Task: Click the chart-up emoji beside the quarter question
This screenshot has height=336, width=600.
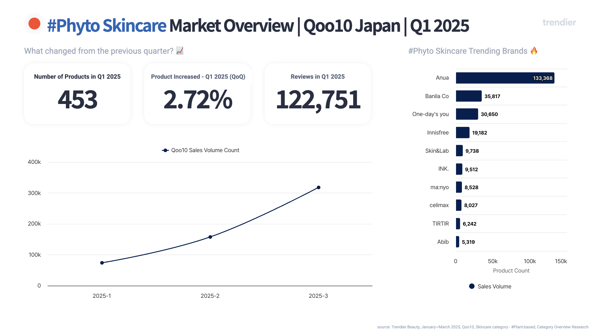Action: 180,51
